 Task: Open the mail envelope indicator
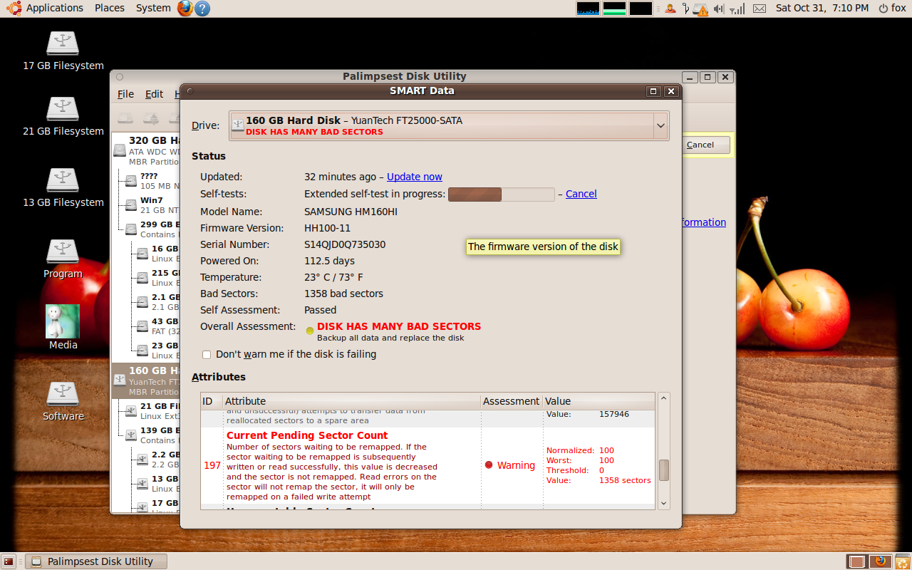click(x=760, y=9)
